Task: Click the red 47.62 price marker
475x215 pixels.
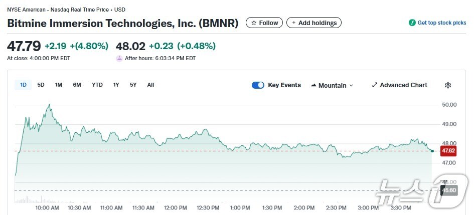Action: click(x=448, y=150)
